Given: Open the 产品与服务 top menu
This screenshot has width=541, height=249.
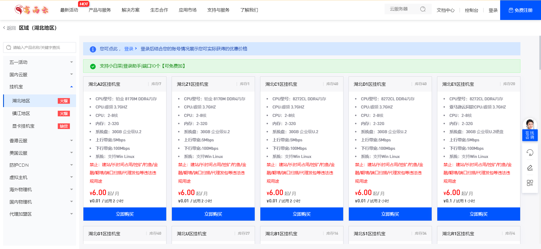Looking at the screenshot, I should (100, 10).
